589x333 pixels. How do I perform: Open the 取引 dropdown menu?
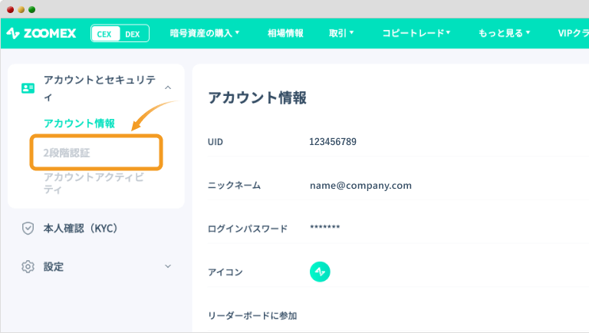(341, 33)
